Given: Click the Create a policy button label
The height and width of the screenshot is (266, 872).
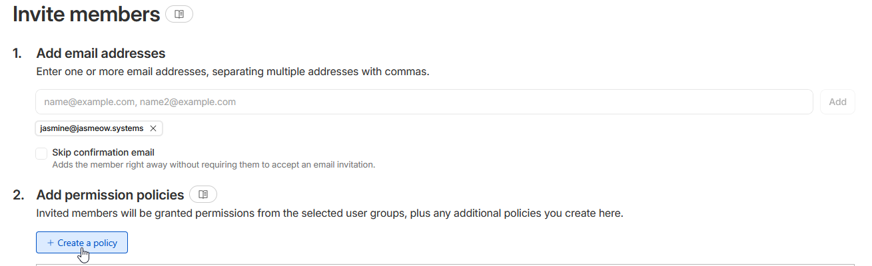Looking at the screenshot, I should point(87,243).
